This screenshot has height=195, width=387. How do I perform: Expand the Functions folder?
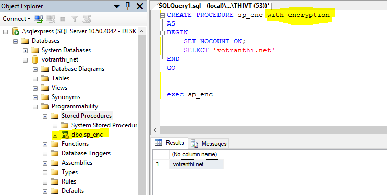click(45, 144)
